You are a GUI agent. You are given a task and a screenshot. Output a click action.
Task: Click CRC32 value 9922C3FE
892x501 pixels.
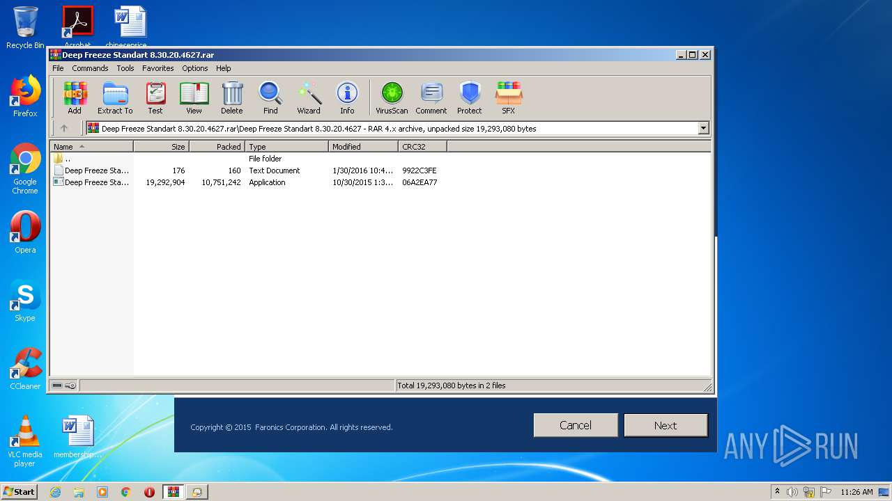point(420,170)
